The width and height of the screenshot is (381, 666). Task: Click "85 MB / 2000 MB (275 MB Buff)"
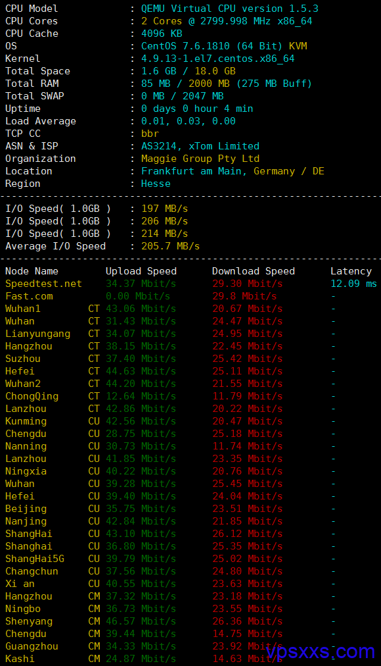click(x=227, y=84)
